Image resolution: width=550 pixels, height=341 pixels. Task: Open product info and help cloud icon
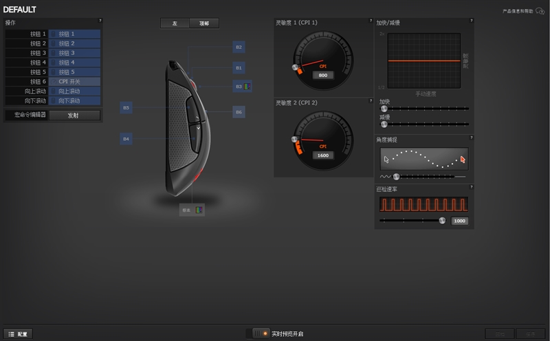(x=540, y=11)
